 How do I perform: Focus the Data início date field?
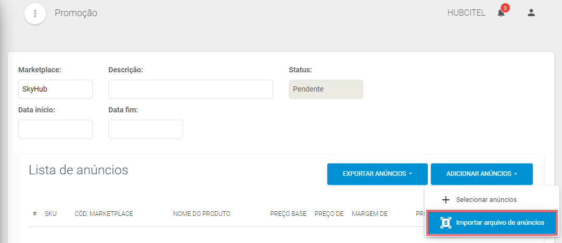(x=55, y=130)
